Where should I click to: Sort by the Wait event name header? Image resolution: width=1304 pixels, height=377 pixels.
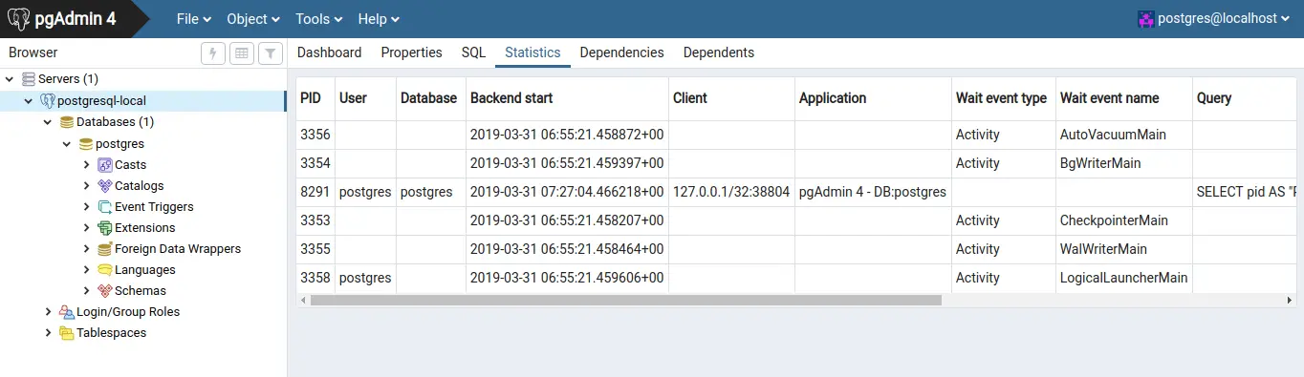point(1123,98)
